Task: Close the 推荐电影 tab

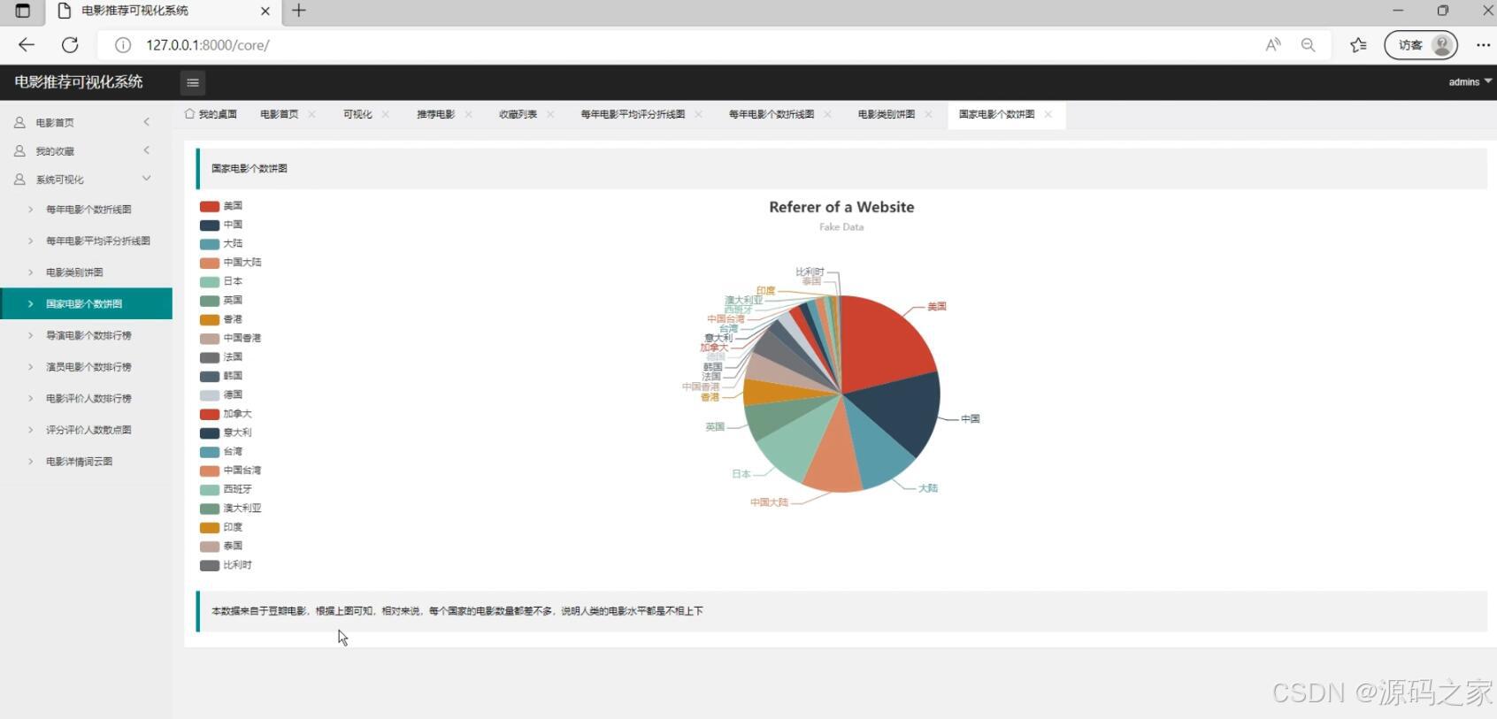Action: [468, 114]
